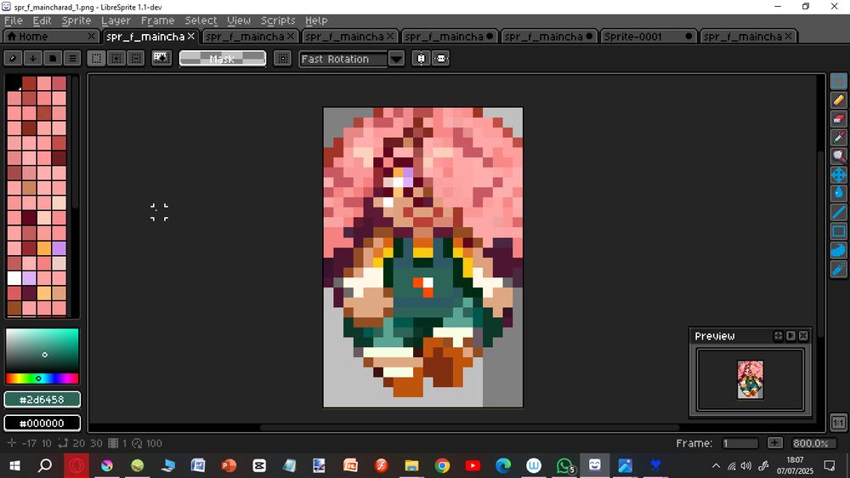Open the palette options menu button
The height and width of the screenshot is (478, 850).
click(x=72, y=58)
